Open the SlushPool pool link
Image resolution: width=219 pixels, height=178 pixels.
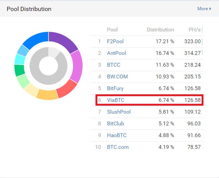point(119,112)
